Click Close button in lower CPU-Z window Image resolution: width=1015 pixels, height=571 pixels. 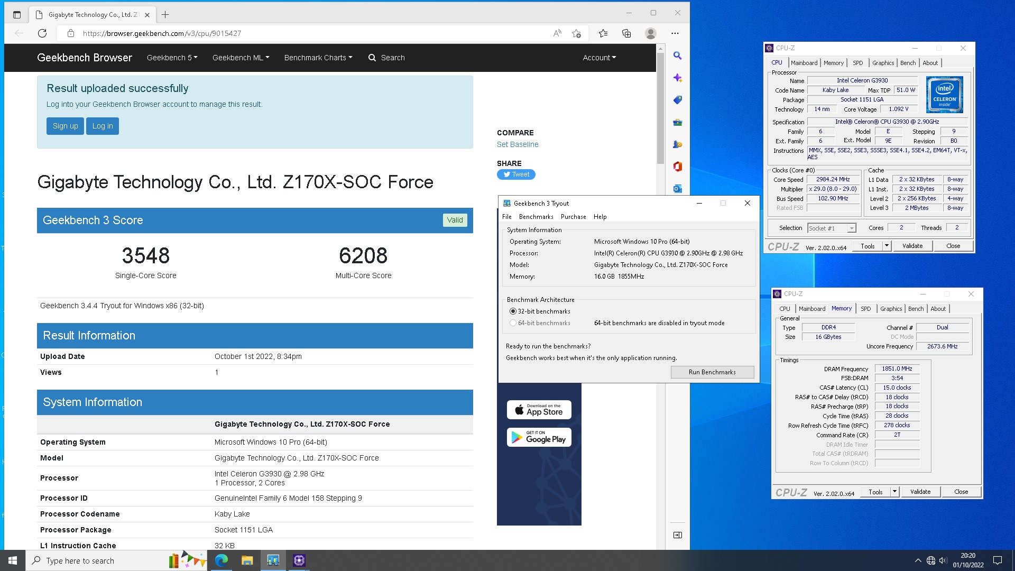point(961,492)
